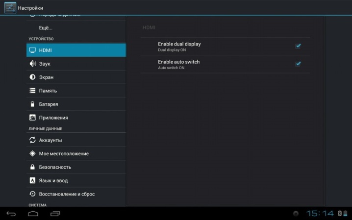352x220 pixels.
Task: Open Безопасность settings entry
Action: (x=76, y=167)
